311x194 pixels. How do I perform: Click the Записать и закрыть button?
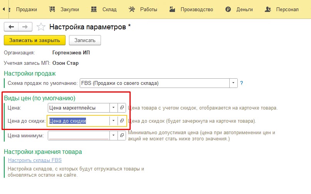pyautogui.click(x=35, y=40)
